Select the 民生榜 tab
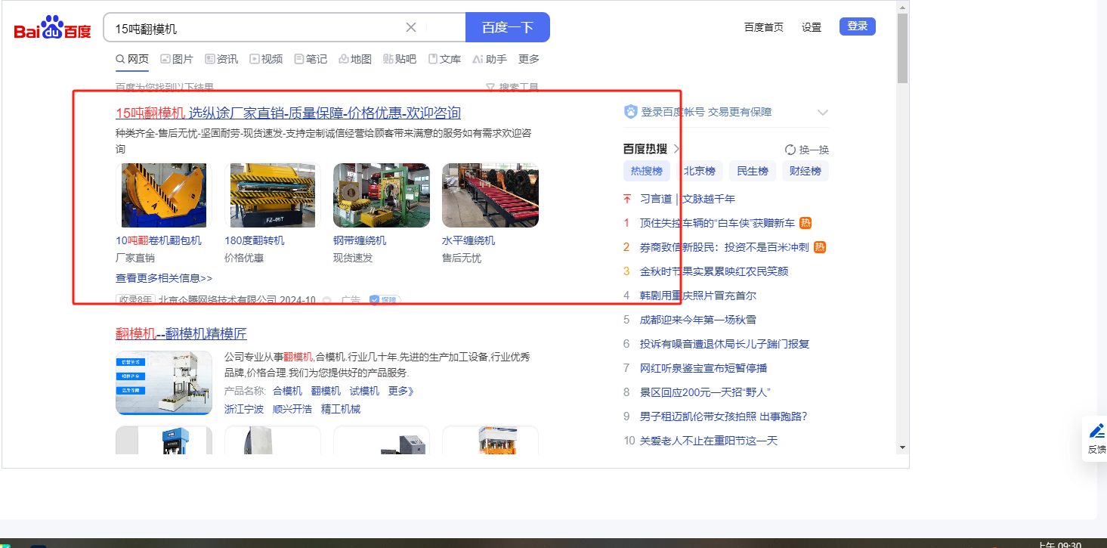 pyautogui.click(x=753, y=171)
